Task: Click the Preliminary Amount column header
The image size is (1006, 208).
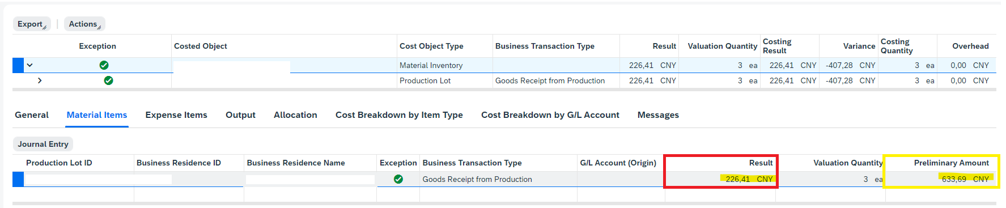Action: 951,163
